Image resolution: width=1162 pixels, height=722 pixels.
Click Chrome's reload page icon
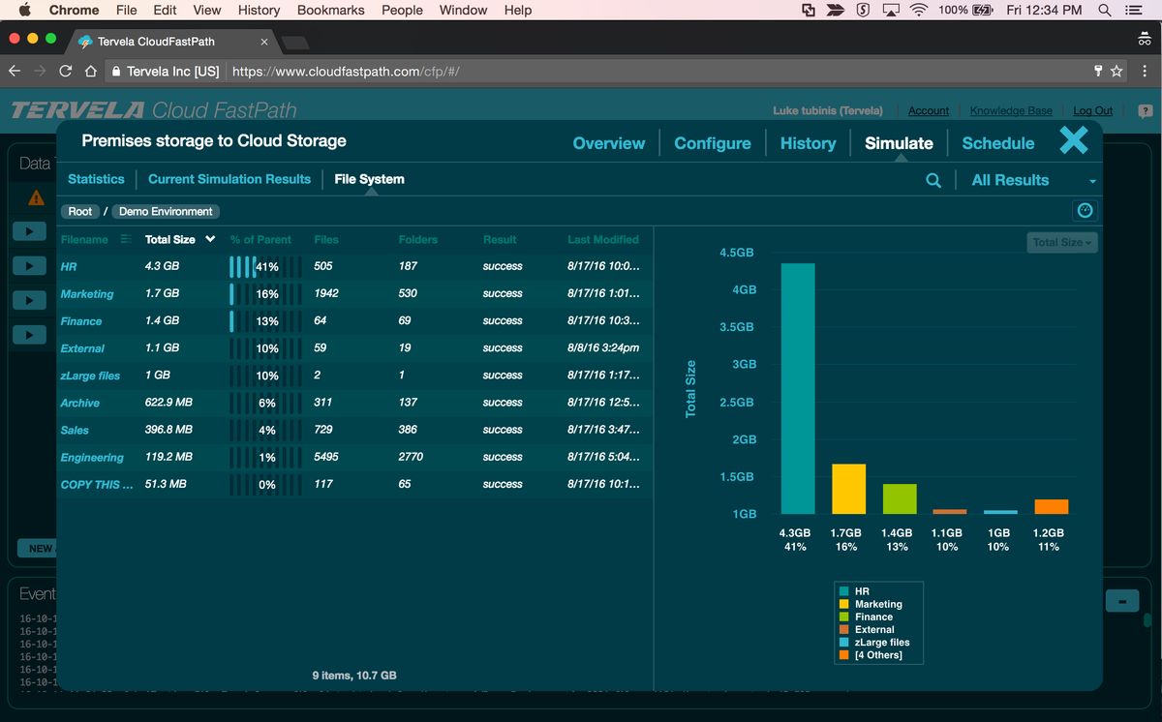tap(64, 72)
